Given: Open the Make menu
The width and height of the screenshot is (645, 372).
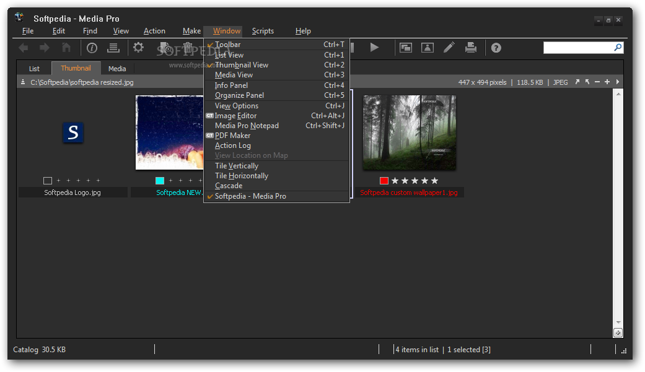Looking at the screenshot, I should [x=191, y=31].
